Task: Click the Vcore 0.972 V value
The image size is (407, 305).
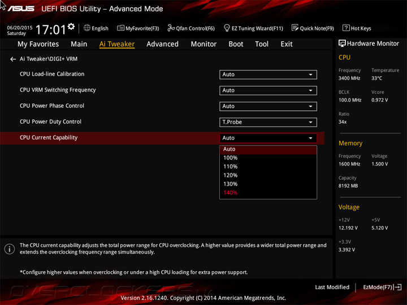Action: coord(379,100)
